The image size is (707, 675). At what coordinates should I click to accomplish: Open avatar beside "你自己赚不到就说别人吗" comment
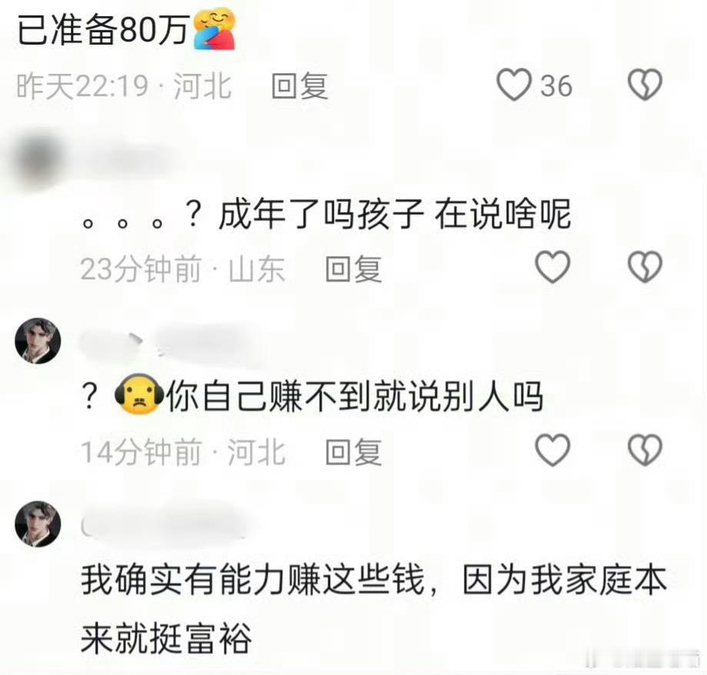point(38,341)
